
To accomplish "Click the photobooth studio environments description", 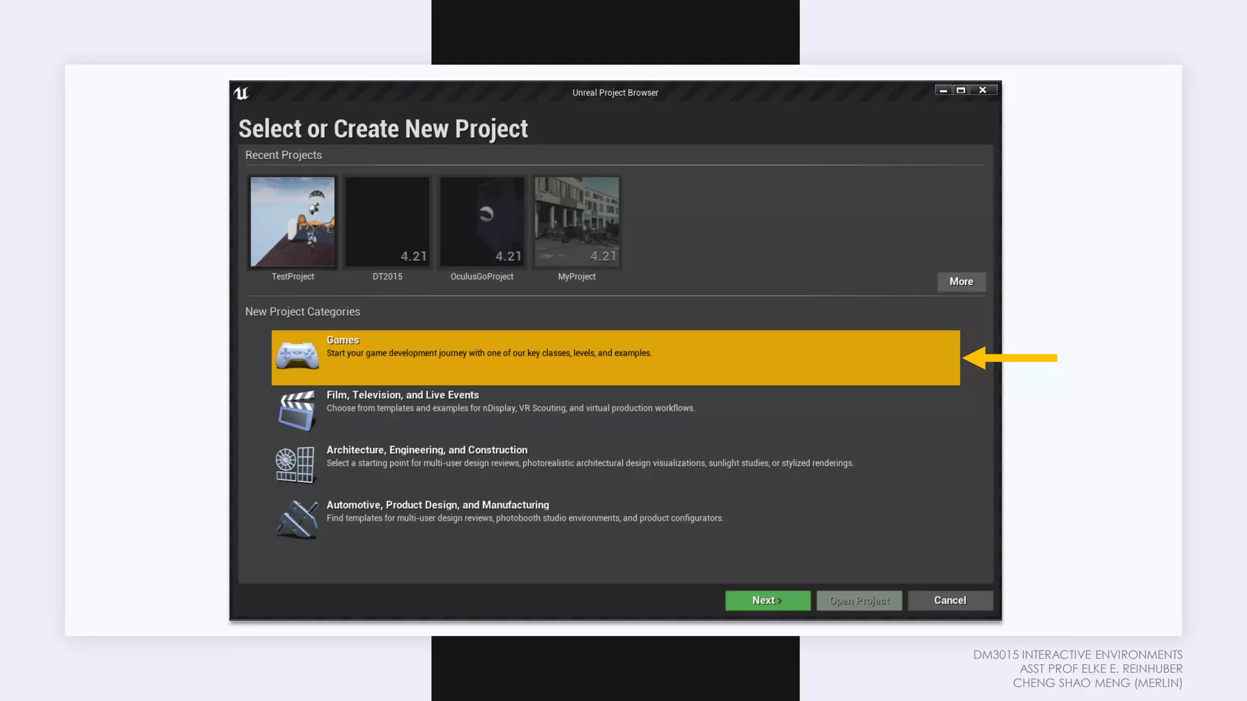I will pos(525,518).
